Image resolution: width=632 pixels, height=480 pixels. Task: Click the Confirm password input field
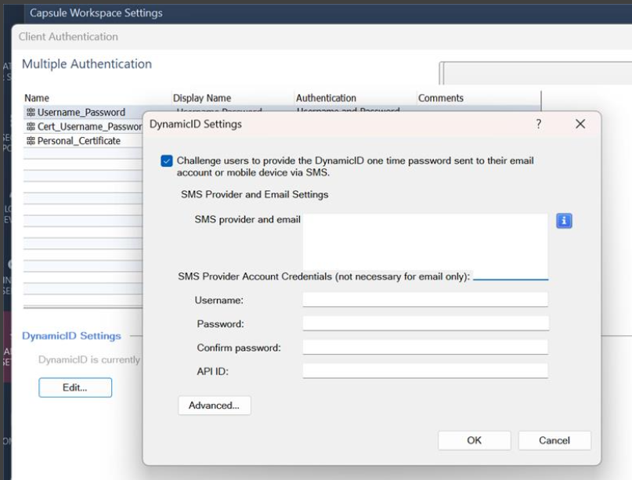tap(425, 347)
